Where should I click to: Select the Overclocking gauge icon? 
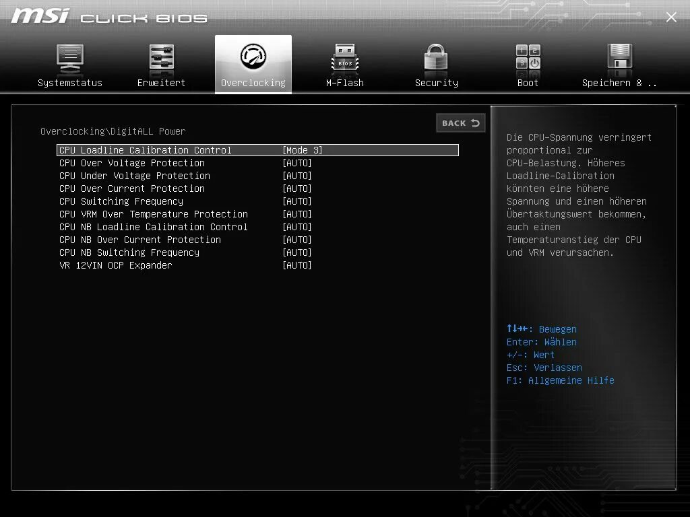253,56
